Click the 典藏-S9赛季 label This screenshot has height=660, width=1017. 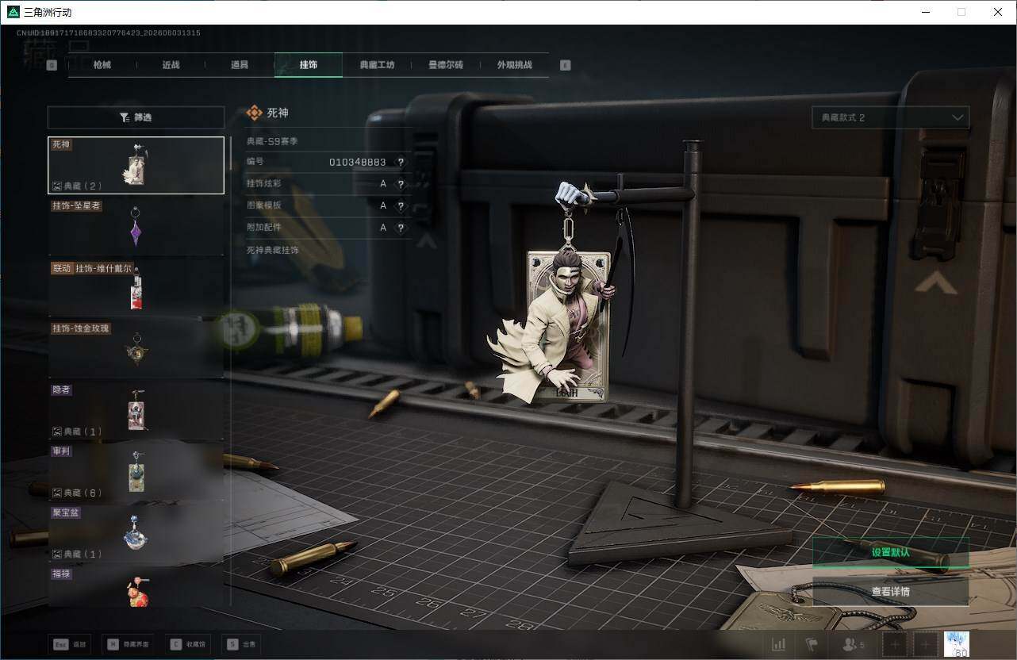click(x=272, y=141)
